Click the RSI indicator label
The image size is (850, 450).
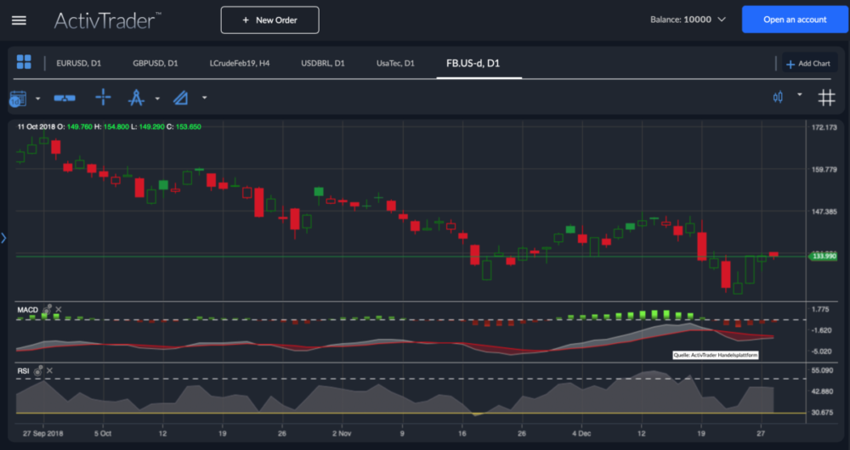(23, 371)
